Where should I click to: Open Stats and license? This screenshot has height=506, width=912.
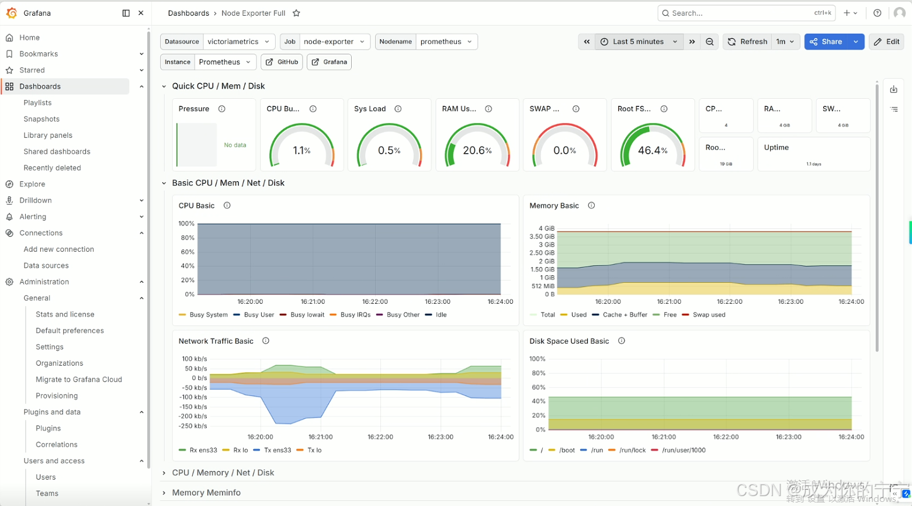[x=65, y=314]
